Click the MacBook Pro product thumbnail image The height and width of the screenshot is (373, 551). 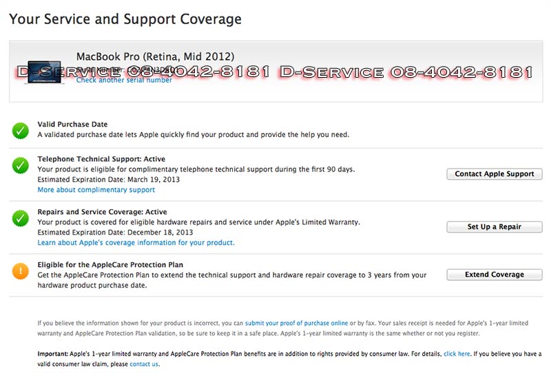click(43, 70)
